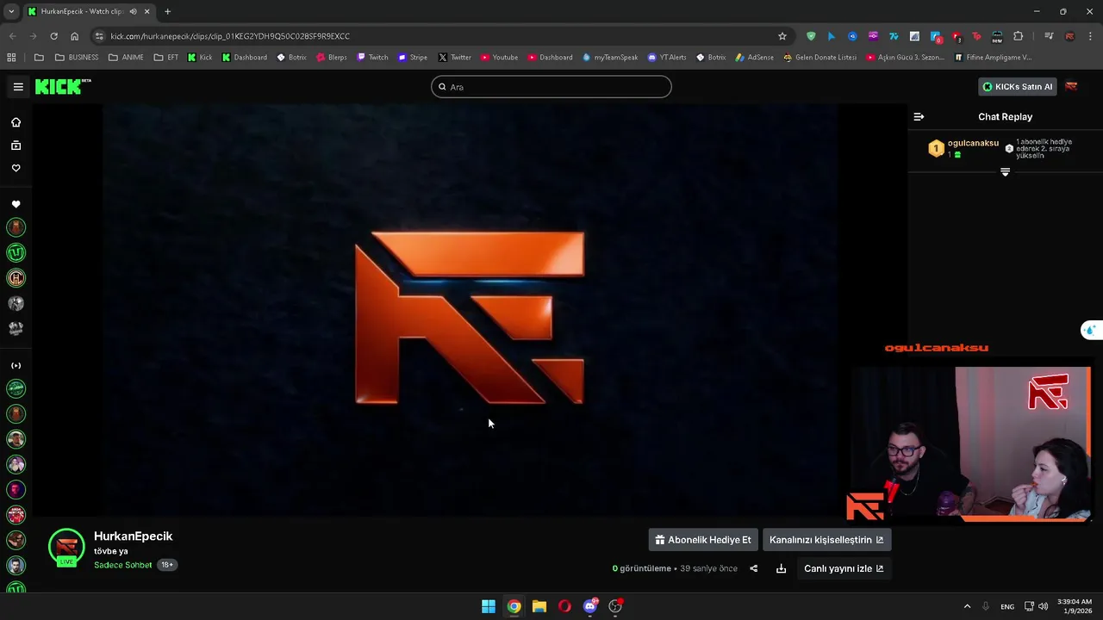Expand the recommended channels section icon

pos(16,366)
